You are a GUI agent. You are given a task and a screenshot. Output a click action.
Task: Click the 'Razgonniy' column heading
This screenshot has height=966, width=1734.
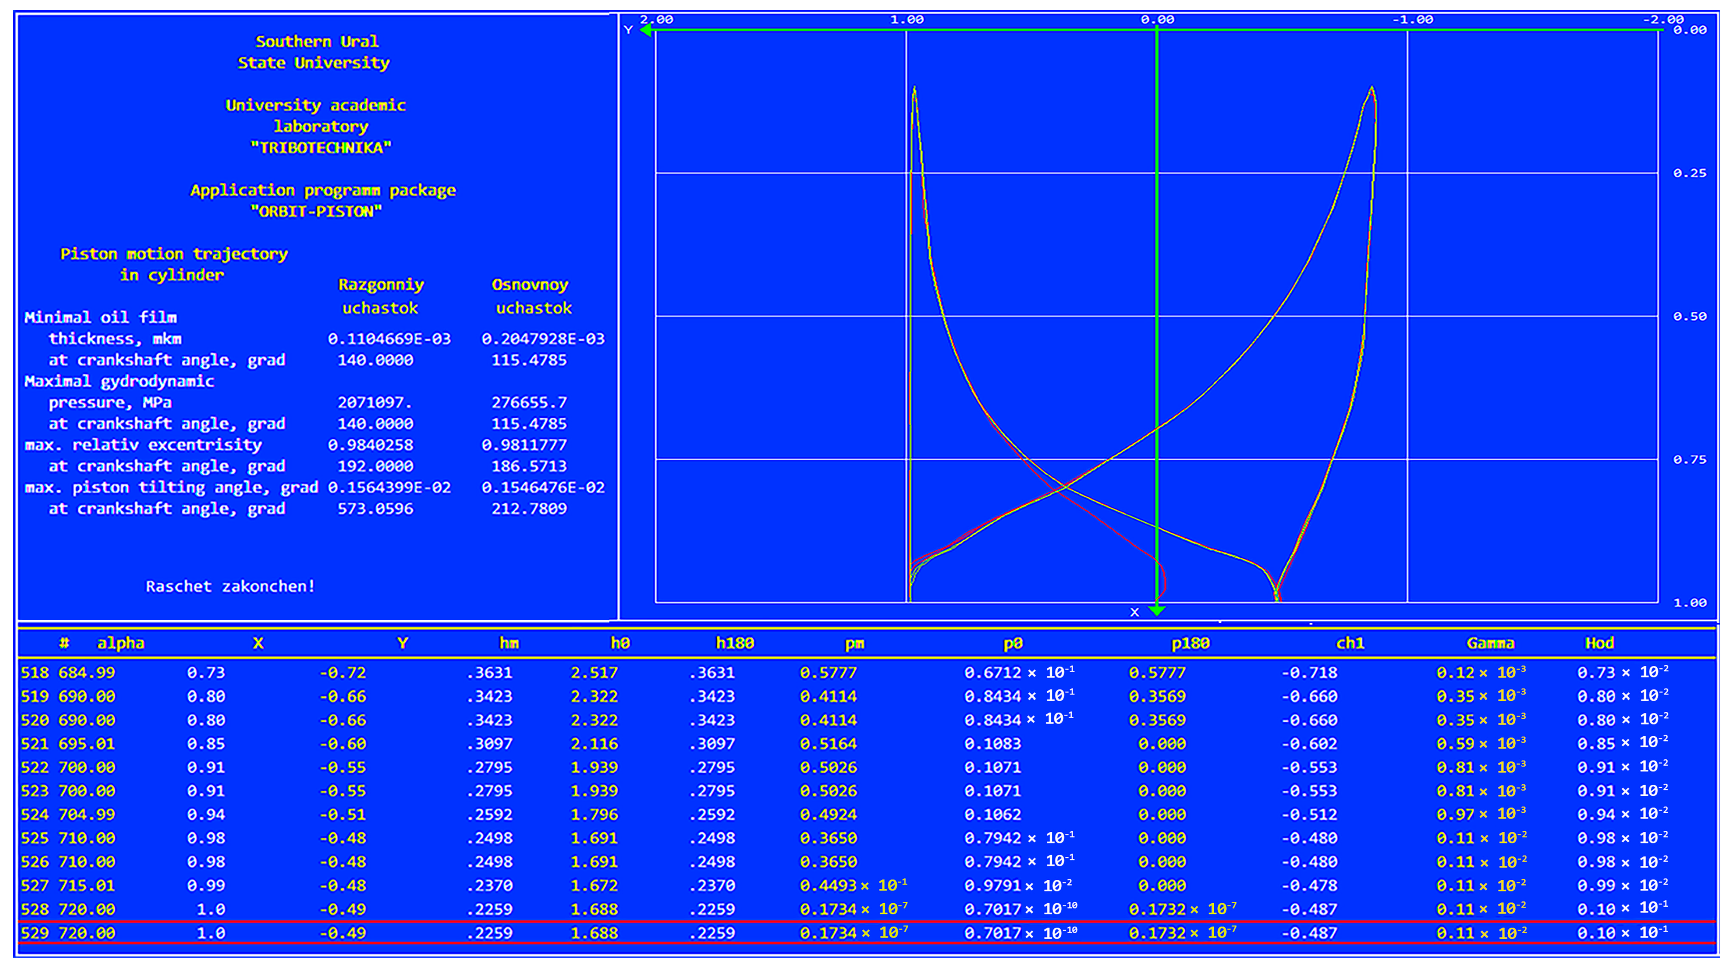381,285
